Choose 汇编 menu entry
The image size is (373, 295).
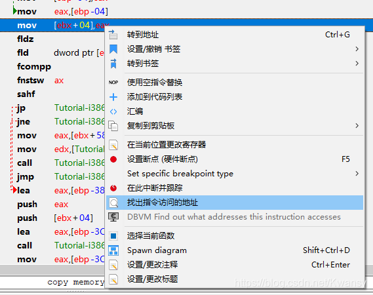tap(235, 111)
